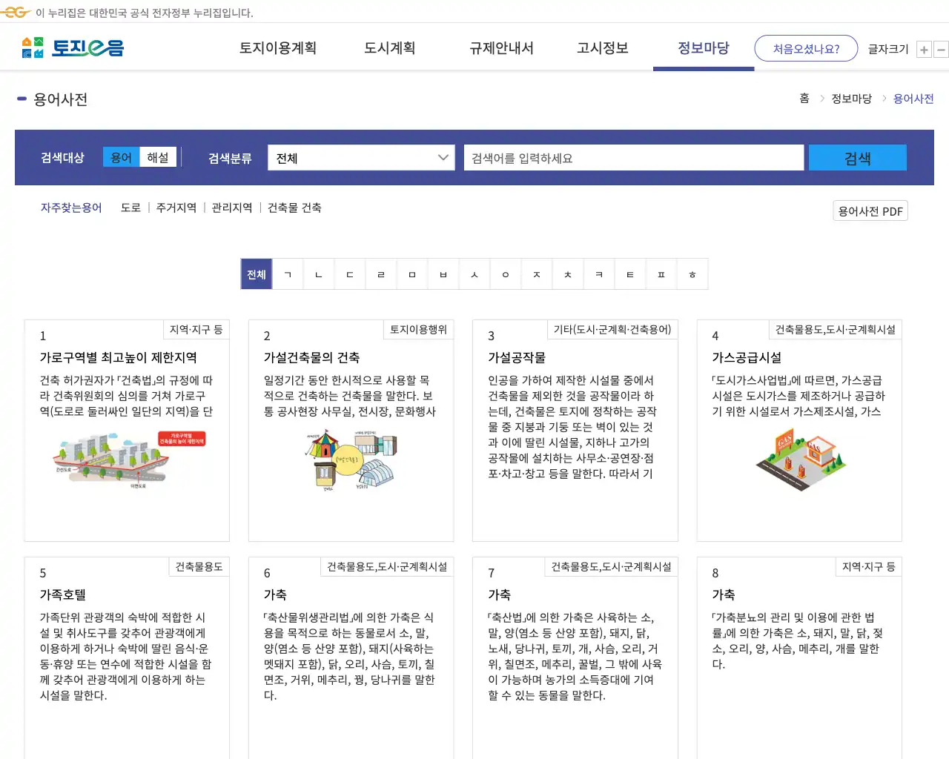Image resolution: width=949 pixels, height=759 pixels.
Task: Click the eG electronic government emblem
Action: (16, 12)
